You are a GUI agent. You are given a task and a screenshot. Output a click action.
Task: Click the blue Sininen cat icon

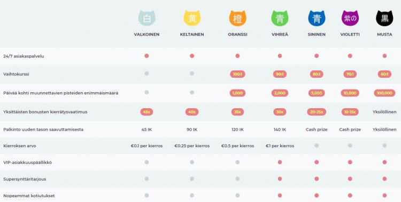[317, 18]
